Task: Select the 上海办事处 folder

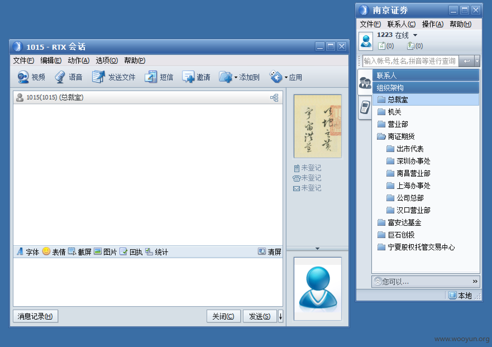Action: point(408,186)
